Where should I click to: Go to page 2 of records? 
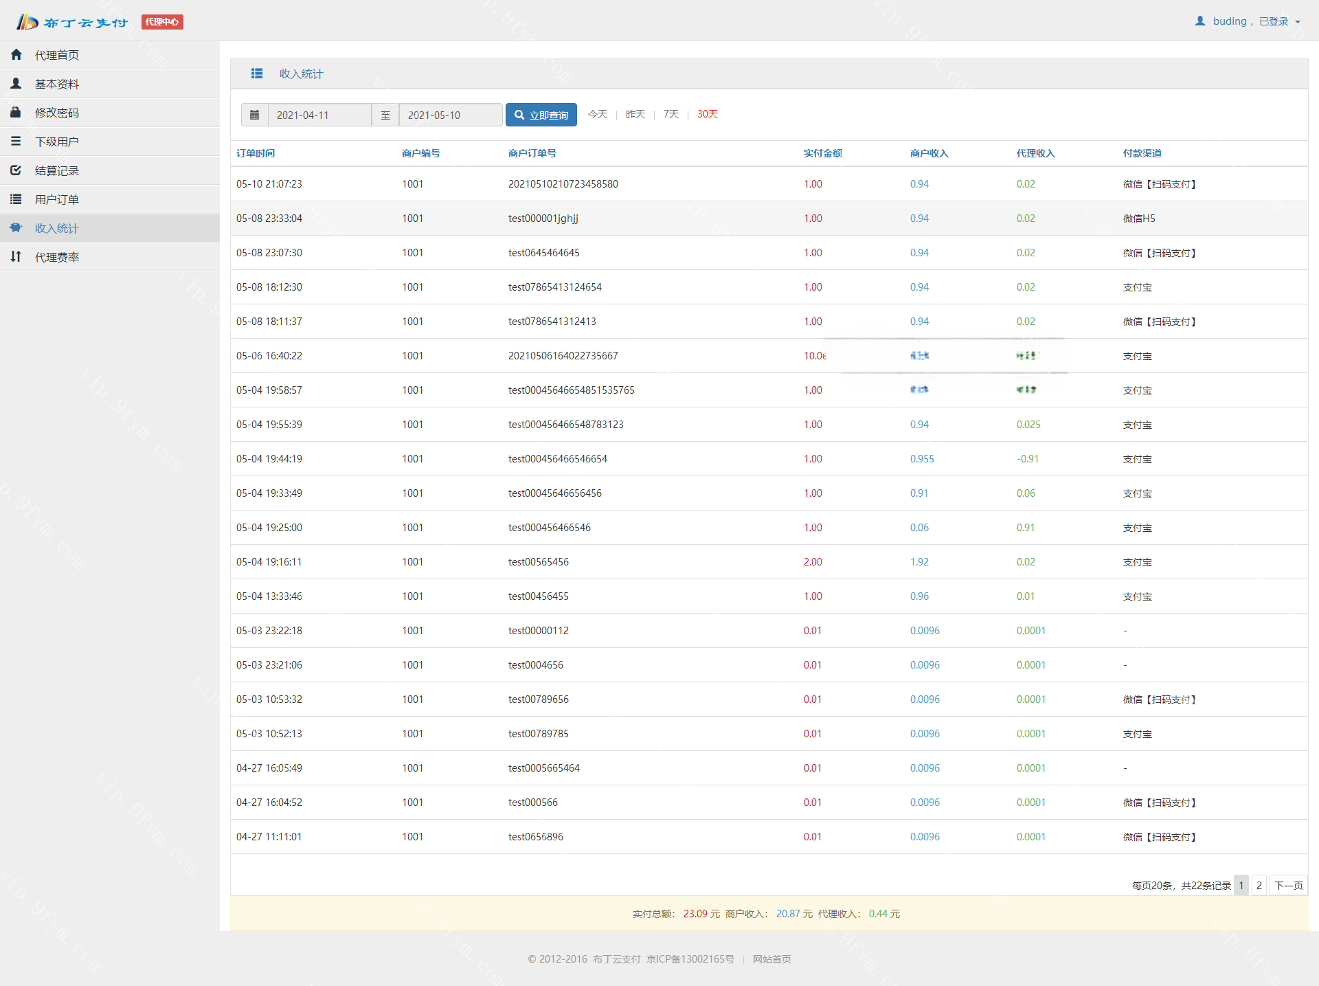point(1259,885)
